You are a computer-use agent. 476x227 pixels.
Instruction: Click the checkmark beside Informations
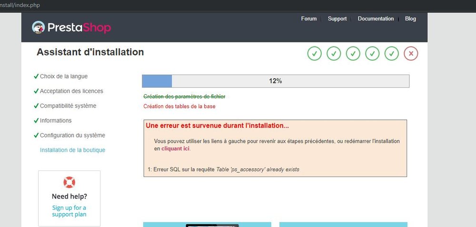click(36, 120)
